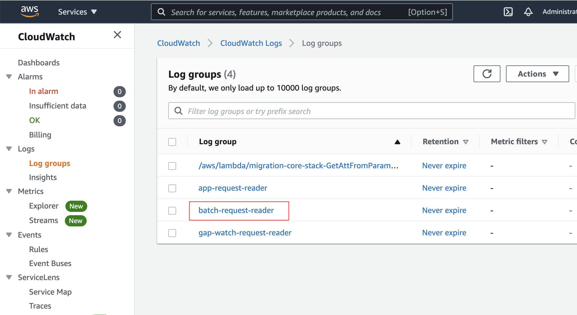Open the /aws/lambda/migration-core-stack-GetAttFromParam log group
The image size is (577, 315).
(298, 166)
